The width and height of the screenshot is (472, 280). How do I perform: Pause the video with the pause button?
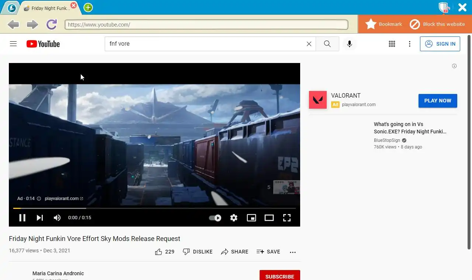22,218
